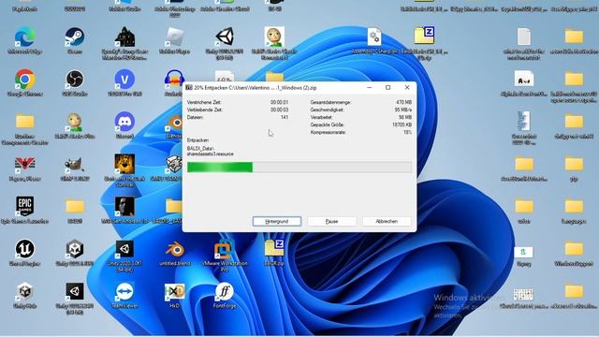
Task: Click the 7-Zip icon in dialog title bar
Action: tap(189, 87)
